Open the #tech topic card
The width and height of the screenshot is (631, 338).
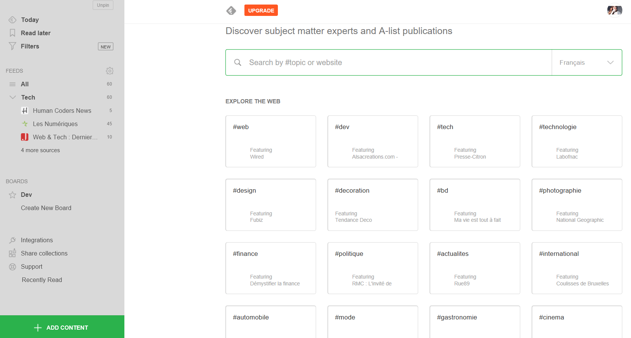[475, 141]
